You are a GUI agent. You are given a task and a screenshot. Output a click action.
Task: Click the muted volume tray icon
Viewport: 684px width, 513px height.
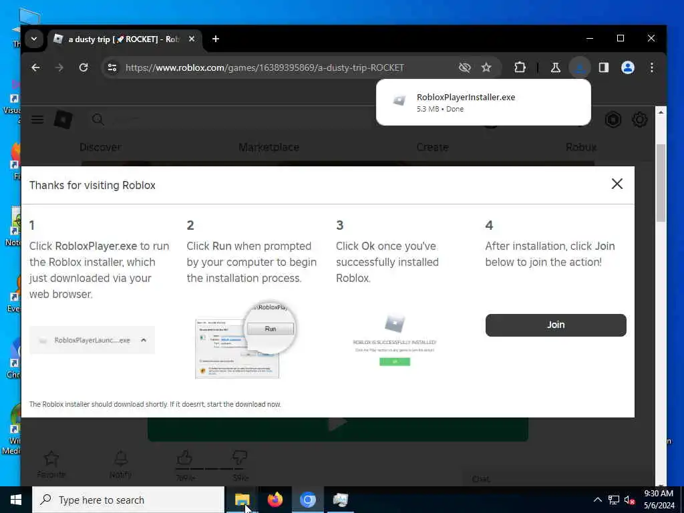[x=629, y=500]
